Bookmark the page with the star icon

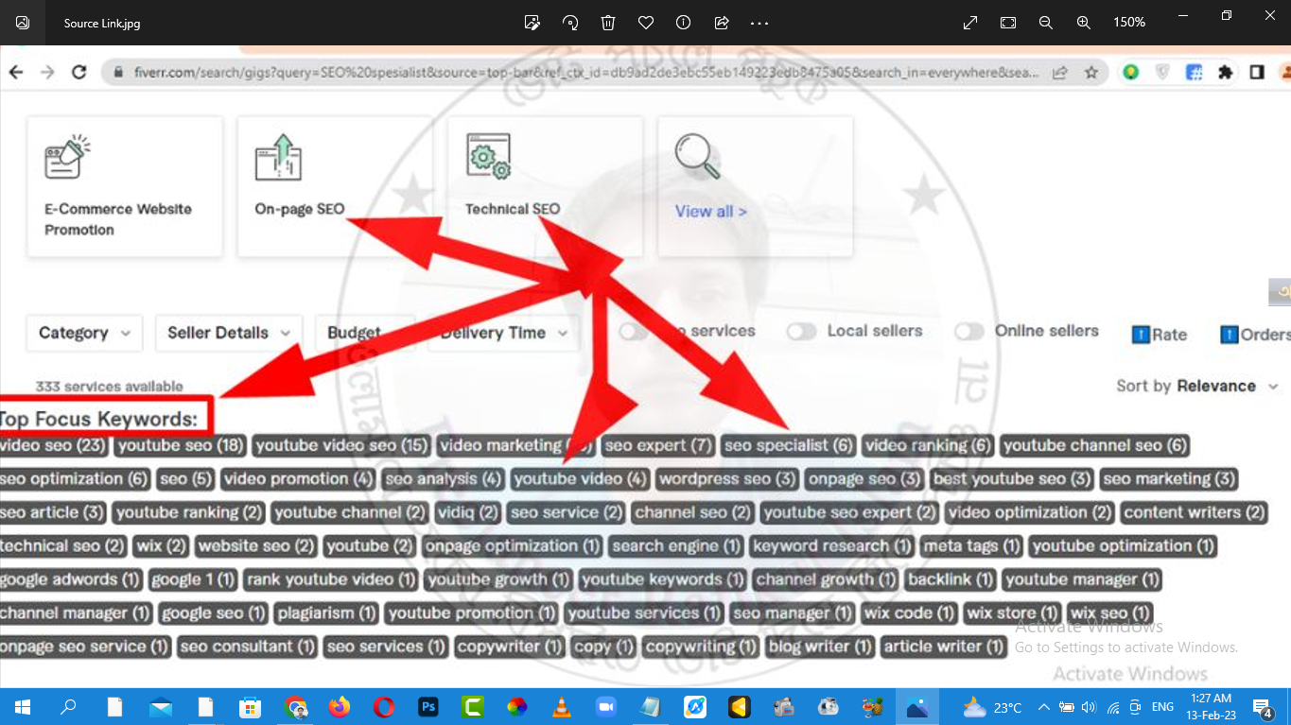(x=1091, y=72)
